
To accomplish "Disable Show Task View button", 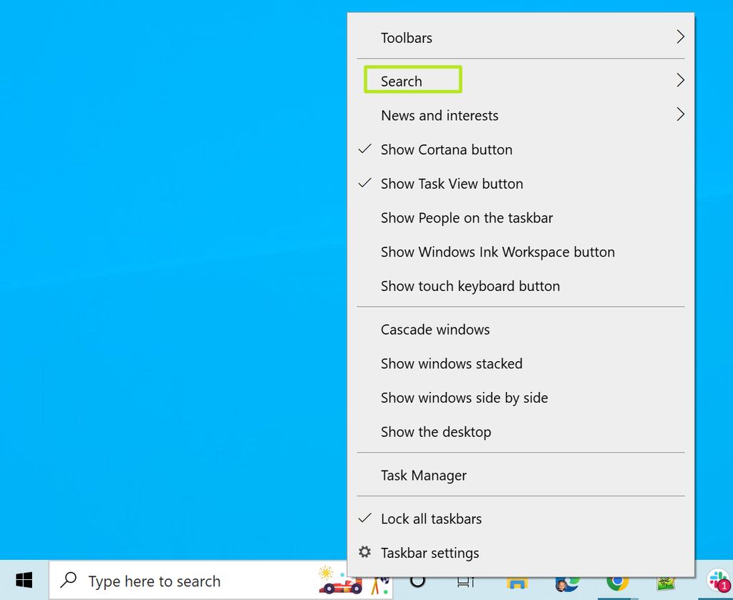I will coord(452,184).
